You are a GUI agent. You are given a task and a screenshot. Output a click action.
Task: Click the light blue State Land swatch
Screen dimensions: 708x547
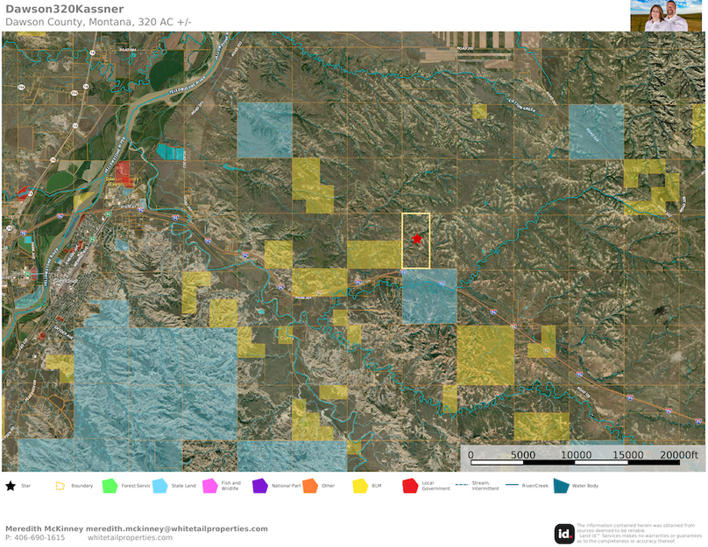click(159, 485)
